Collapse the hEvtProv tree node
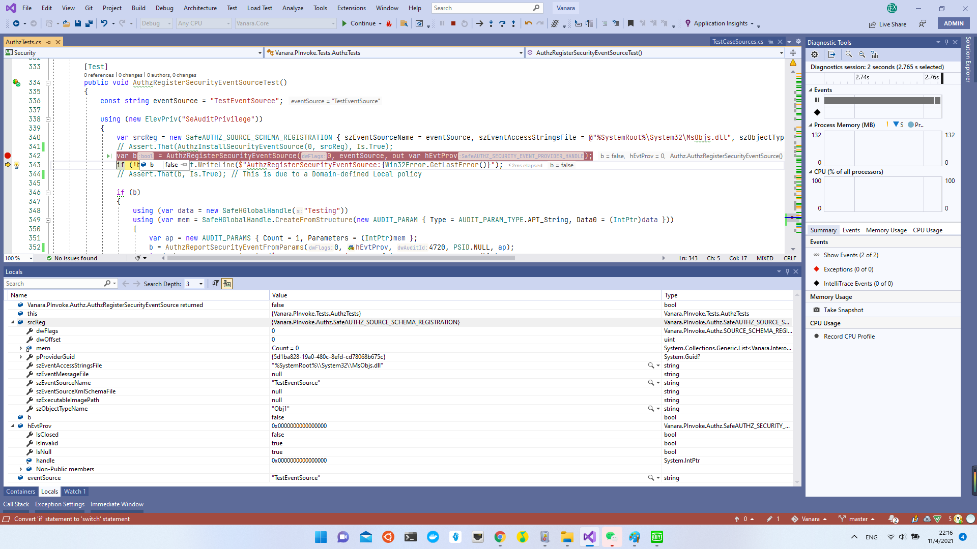This screenshot has width=977, height=549. tap(13, 426)
